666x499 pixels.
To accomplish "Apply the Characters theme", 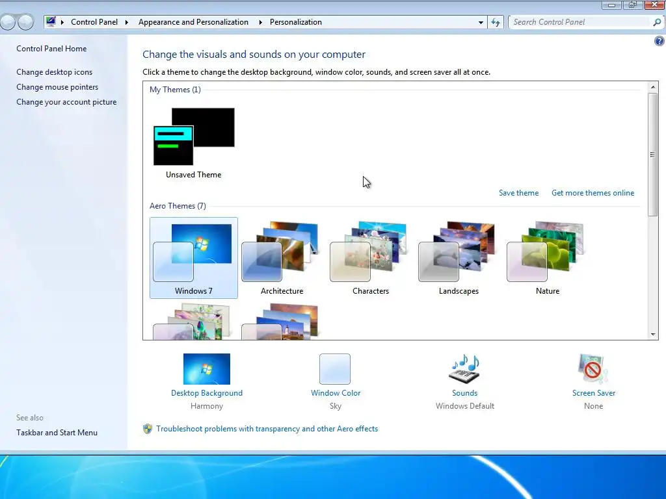I will (x=370, y=257).
